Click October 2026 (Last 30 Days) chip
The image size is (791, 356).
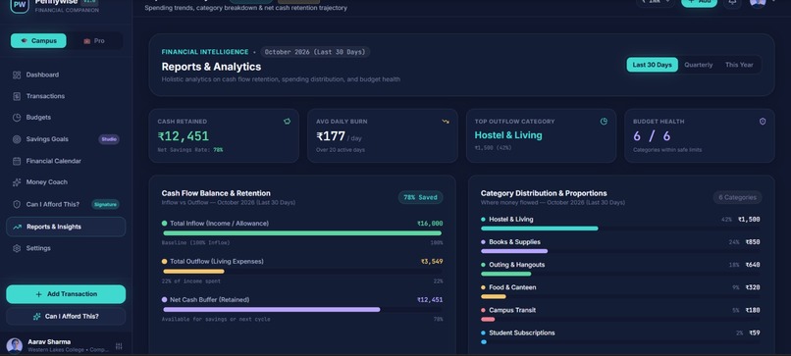pos(315,52)
